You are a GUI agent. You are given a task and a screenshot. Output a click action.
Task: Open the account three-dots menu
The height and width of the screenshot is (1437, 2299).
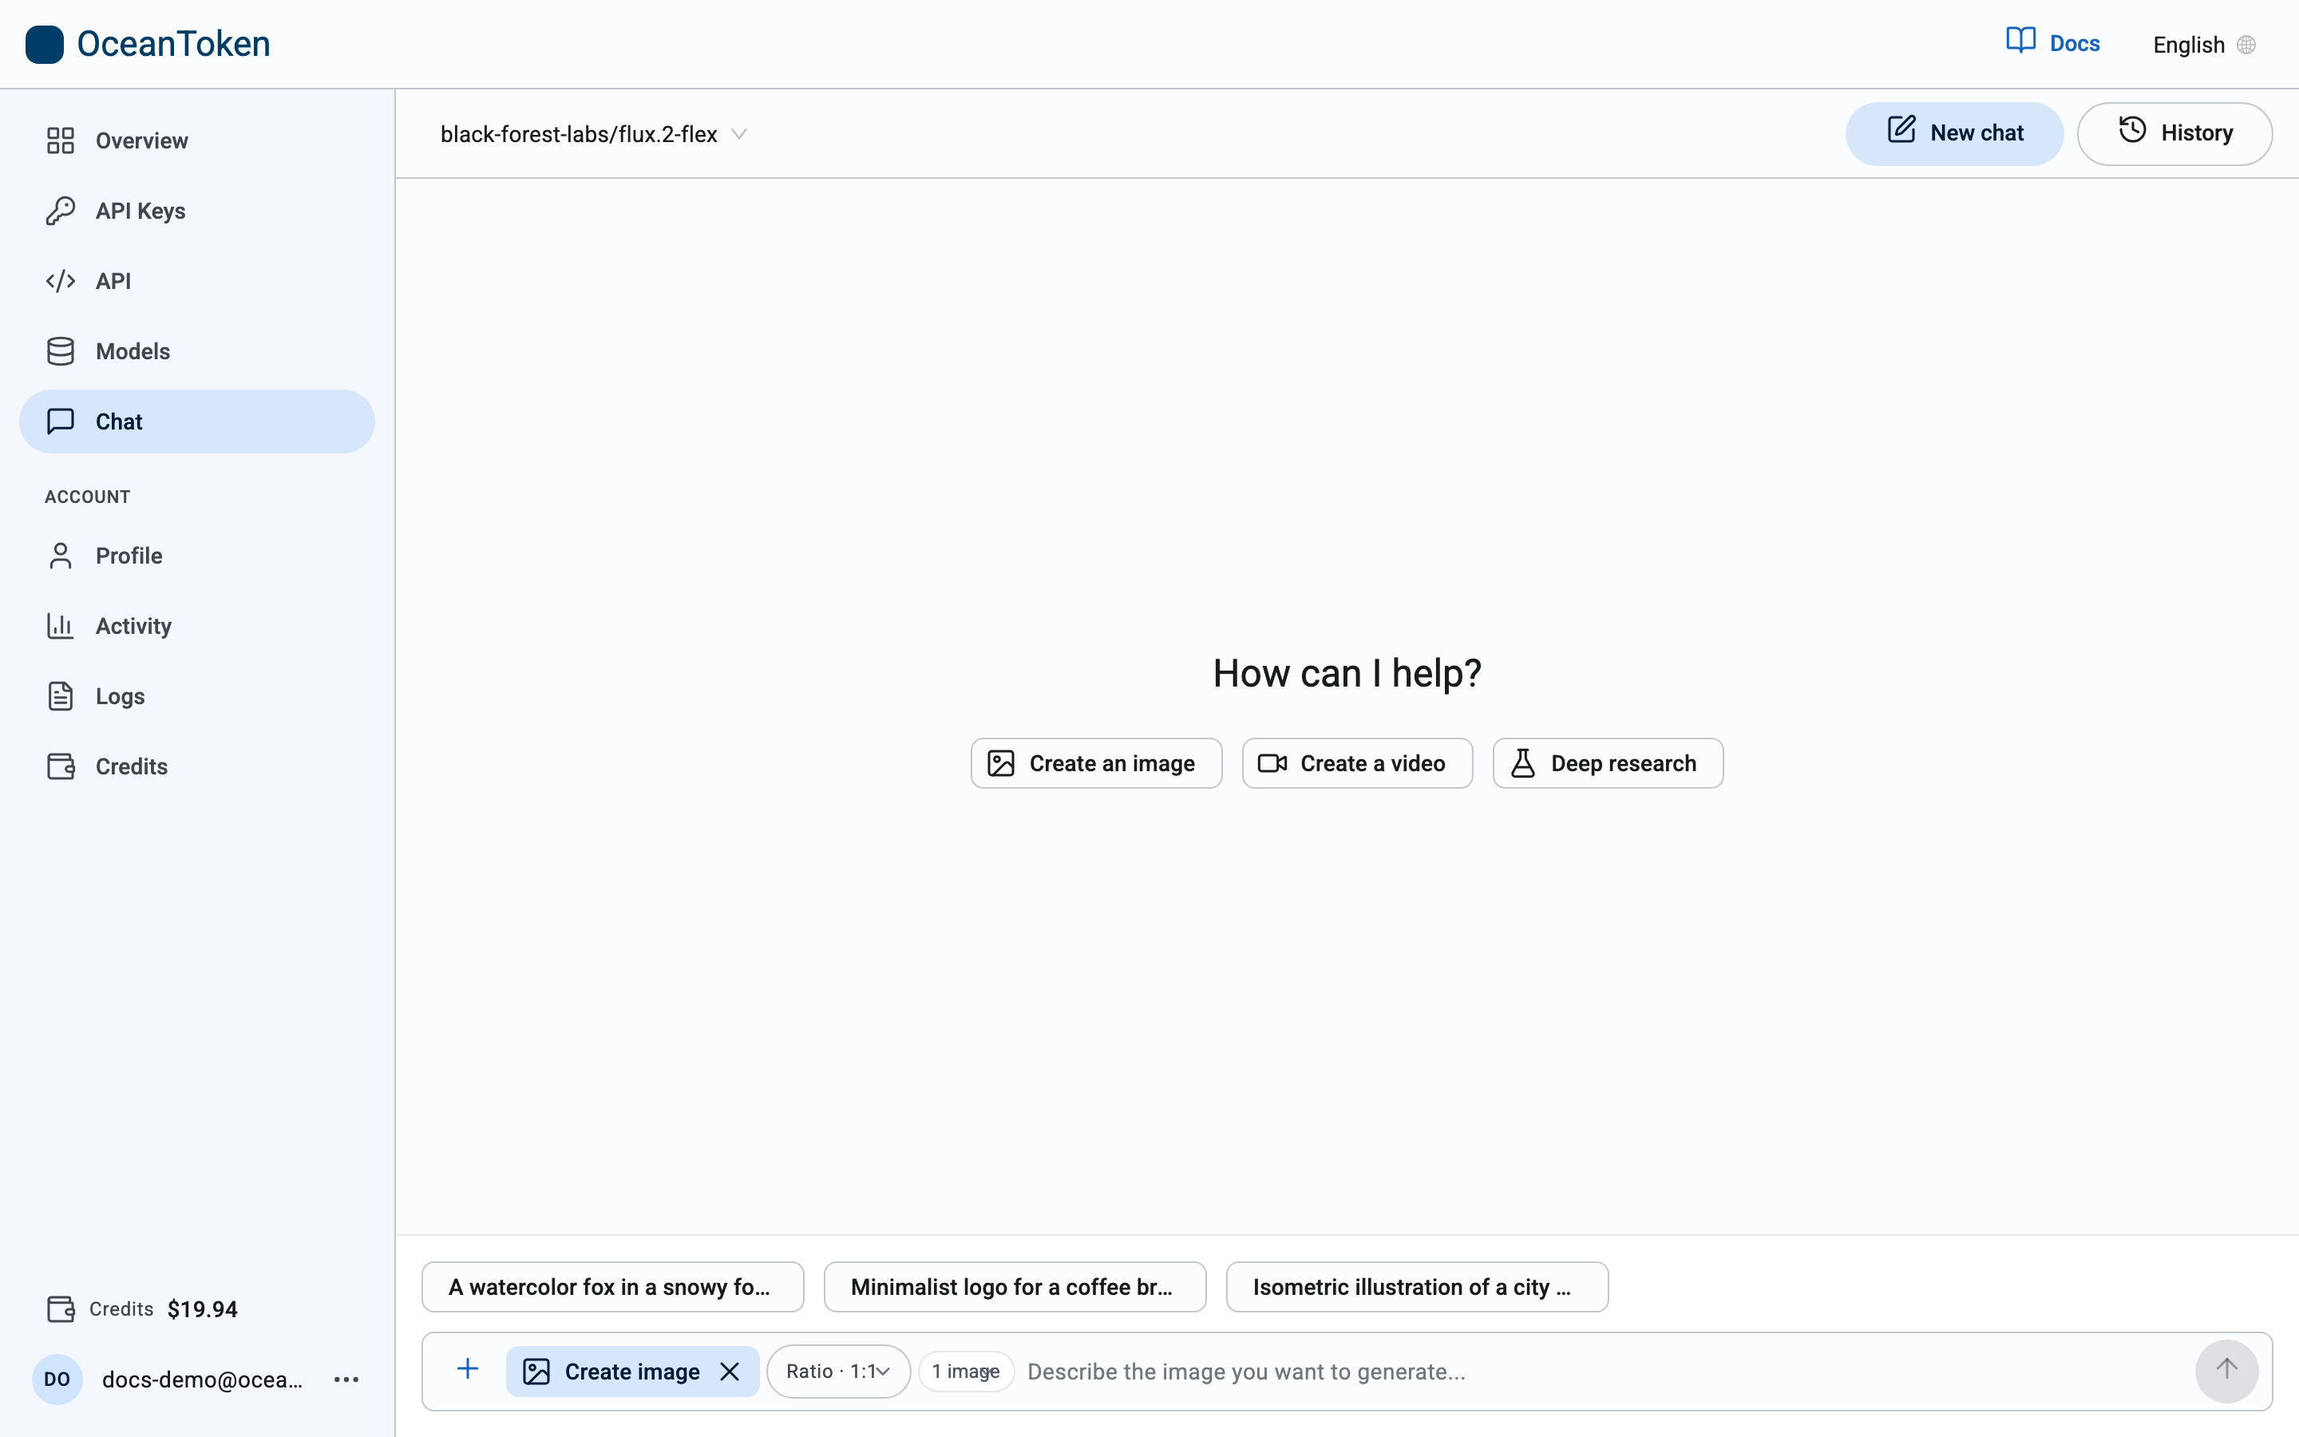pyautogui.click(x=346, y=1379)
